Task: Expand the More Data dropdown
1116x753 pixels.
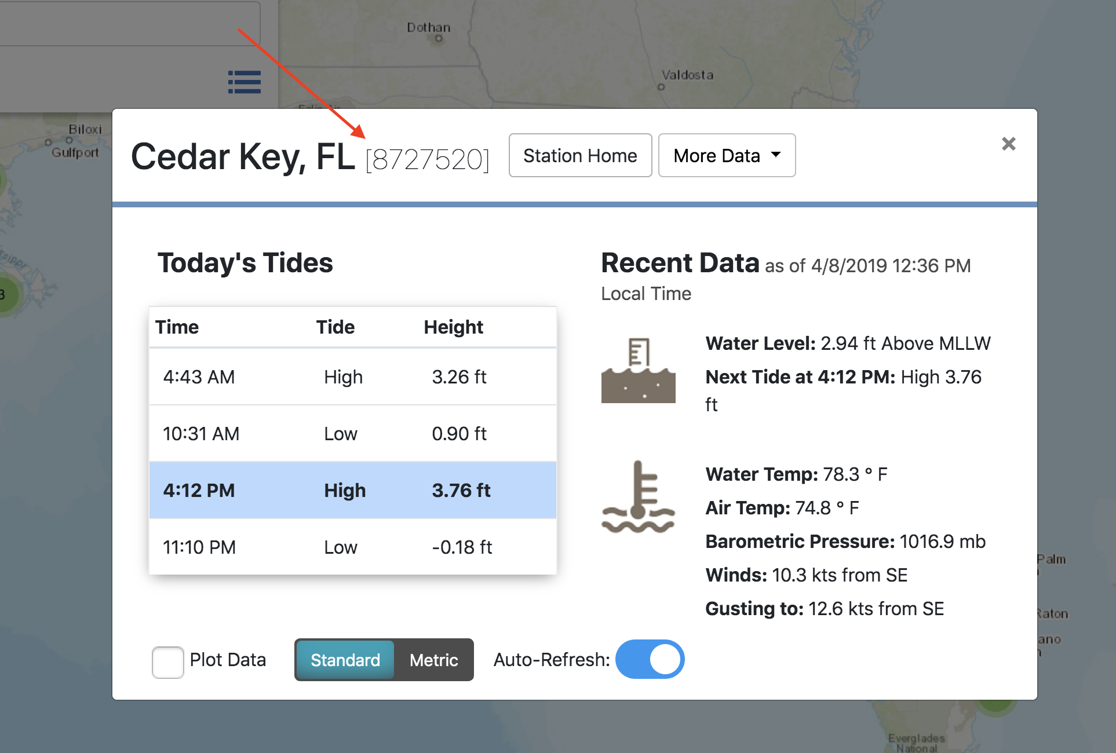Action: coord(727,155)
